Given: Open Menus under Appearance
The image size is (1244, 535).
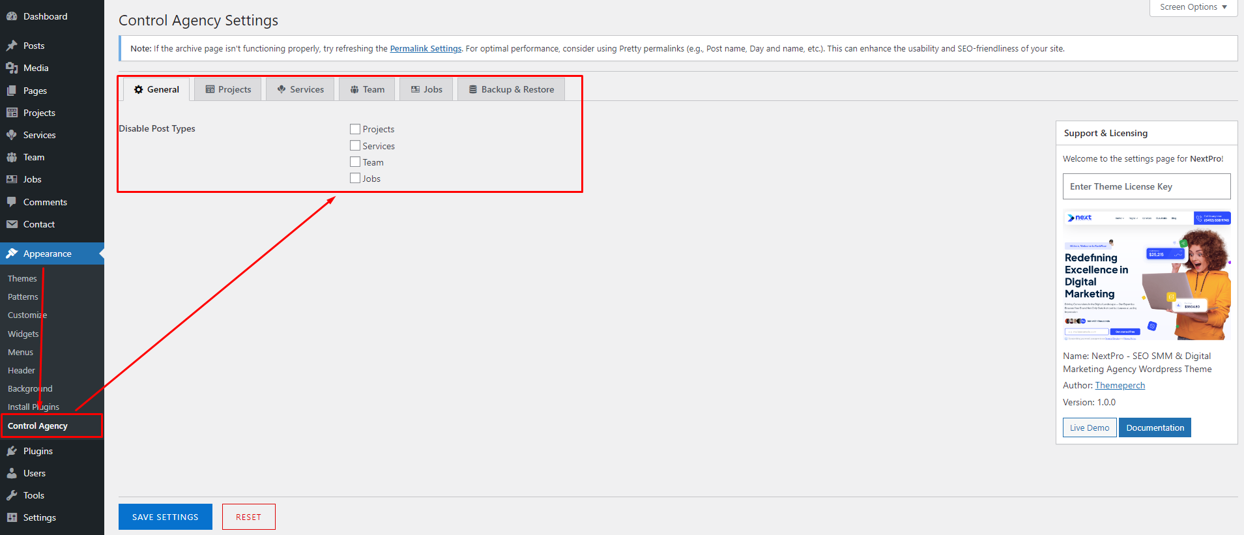Looking at the screenshot, I should tap(20, 352).
